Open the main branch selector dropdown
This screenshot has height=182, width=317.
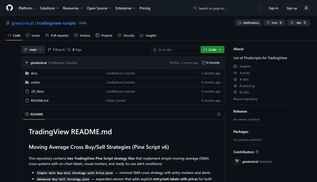[x=33, y=50]
